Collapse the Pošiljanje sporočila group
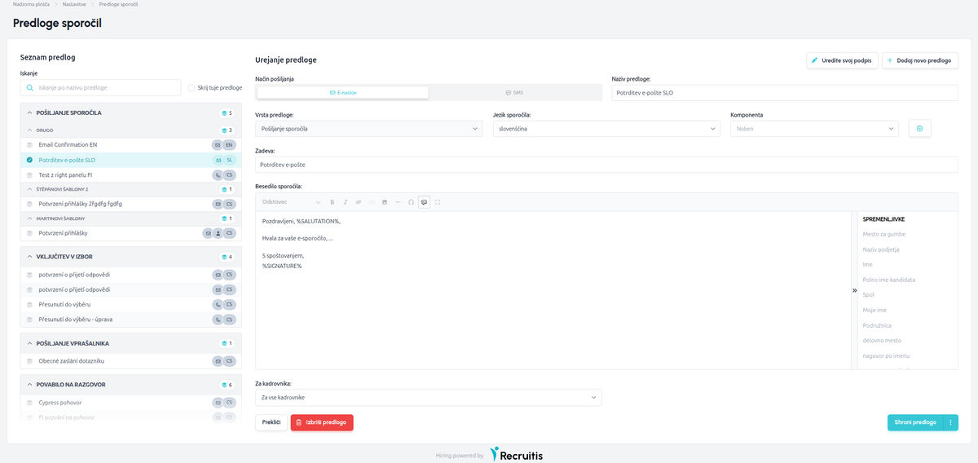The width and height of the screenshot is (978, 463). tap(29, 113)
